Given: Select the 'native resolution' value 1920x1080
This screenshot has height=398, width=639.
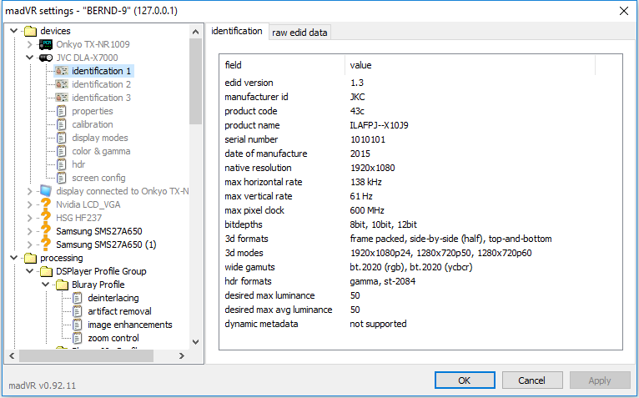Looking at the screenshot, I should point(373,168).
